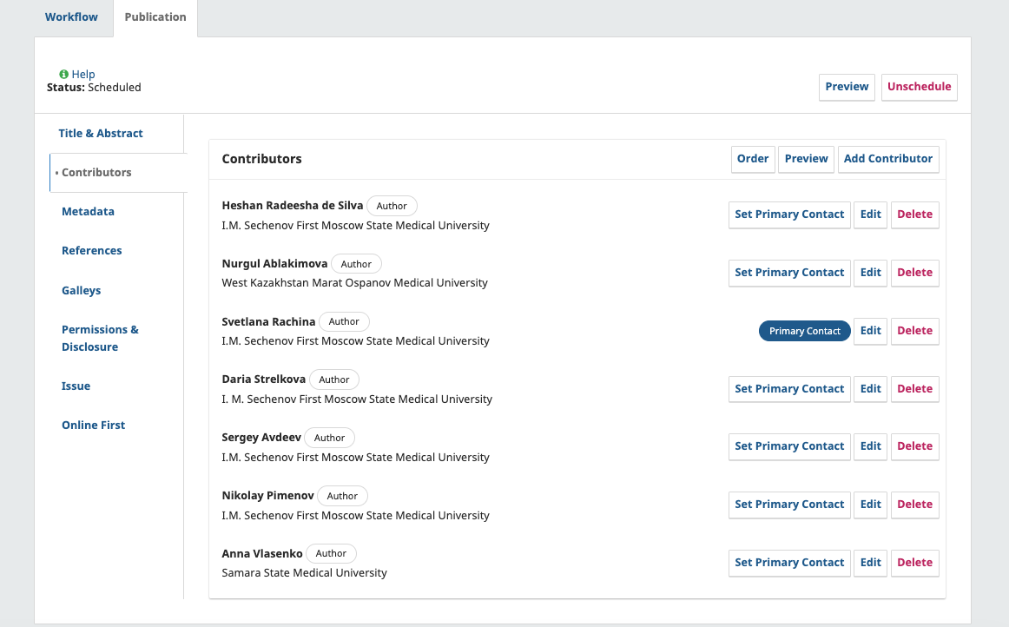Image resolution: width=1009 pixels, height=627 pixels.
Task: Open Permissions & Disclosure section
Action: [x=100, y=339]
